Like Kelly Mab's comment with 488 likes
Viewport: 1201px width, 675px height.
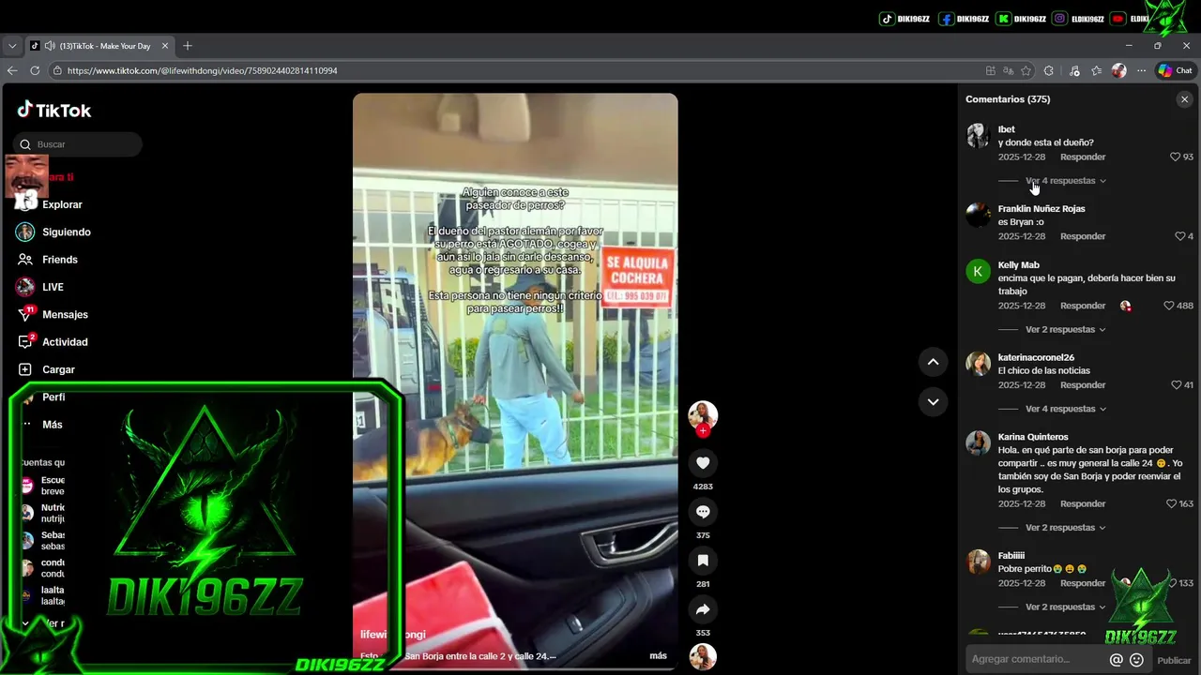click(x=1168, y=306)
